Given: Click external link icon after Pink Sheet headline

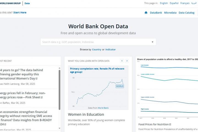Looking at the screenshot, I should [42, 98].
